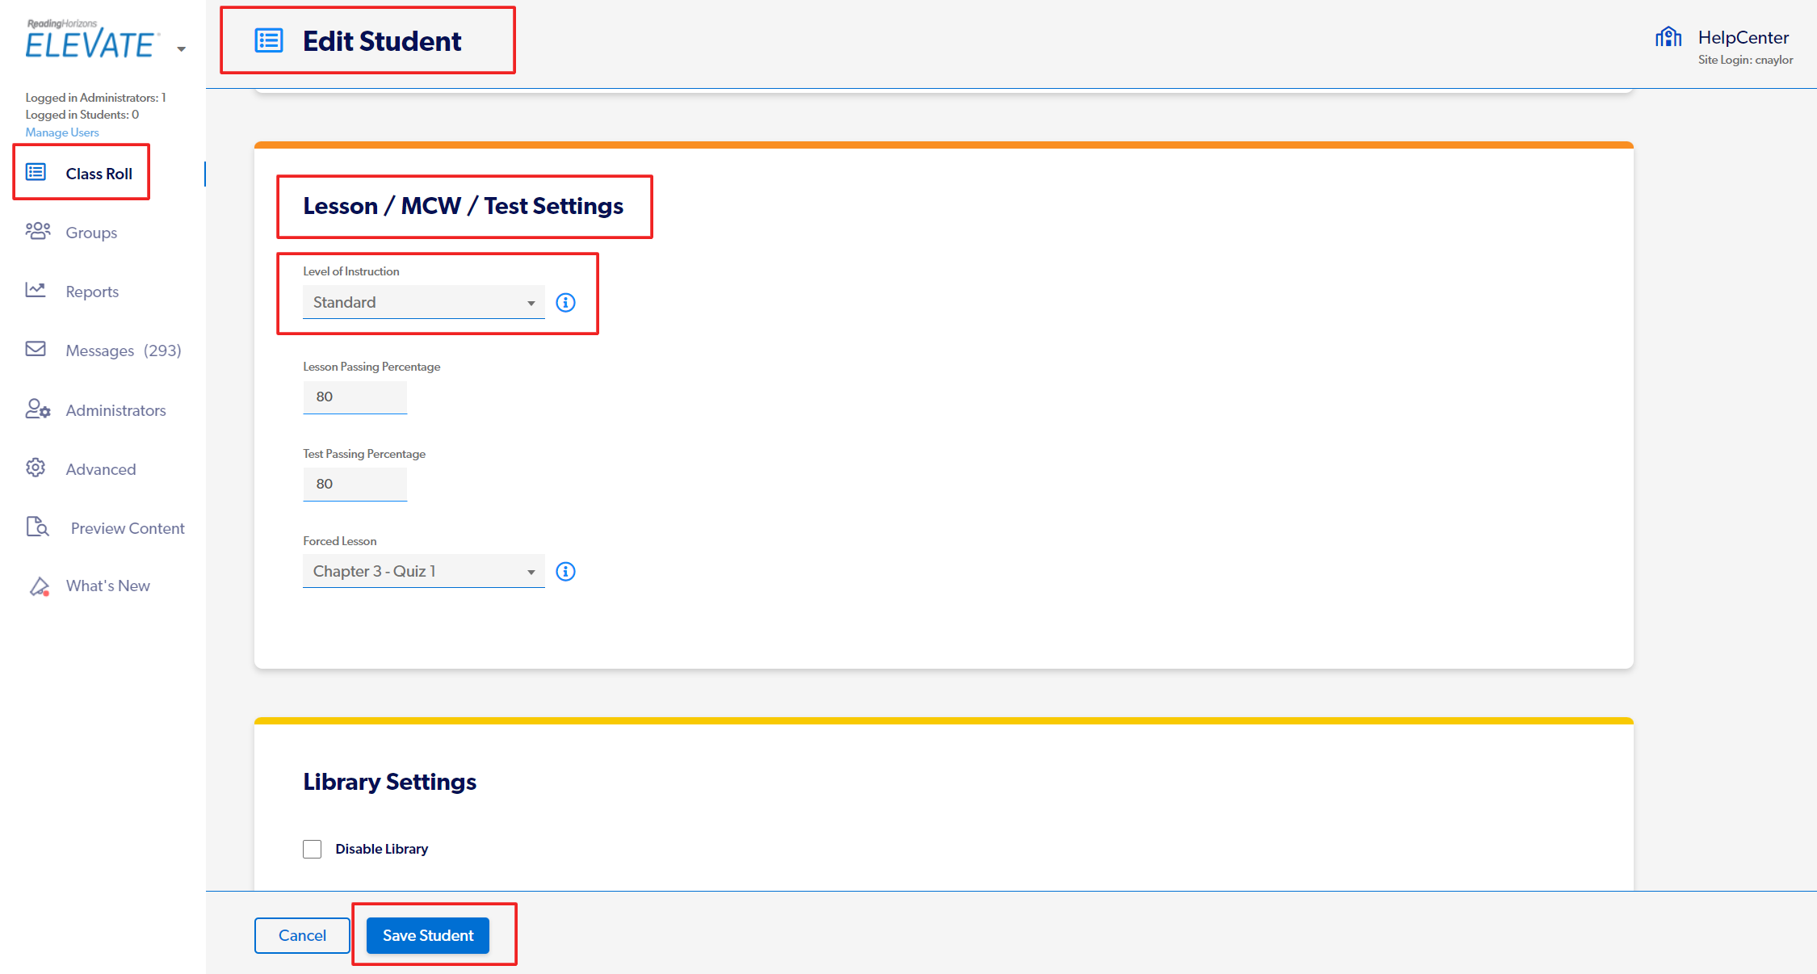
Task: Open the Manage Users link
Action: 62,132
